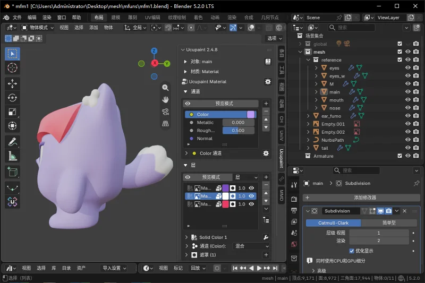The image size is (425, 283).
Task: Play the animation forward
Action: pyautogui.click(x=259, y=268)
